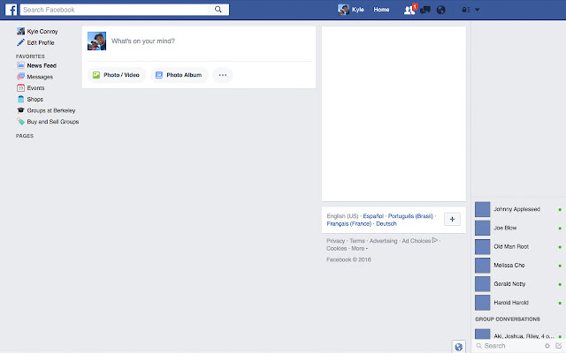Screen dimensions: 566x353
Task: Open Home in the top navigation
Action: (381, 10)
